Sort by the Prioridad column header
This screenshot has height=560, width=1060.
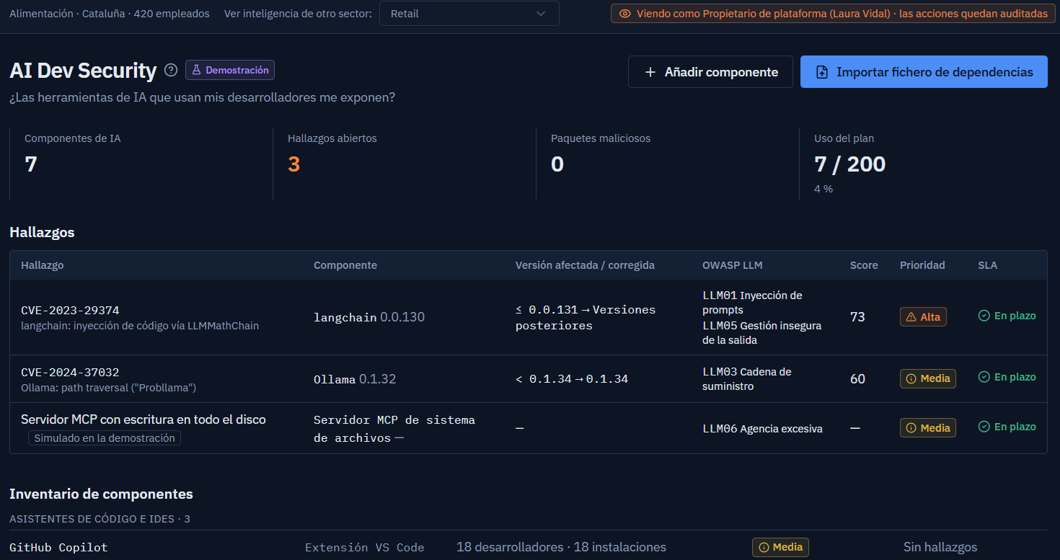pos(922,265)
